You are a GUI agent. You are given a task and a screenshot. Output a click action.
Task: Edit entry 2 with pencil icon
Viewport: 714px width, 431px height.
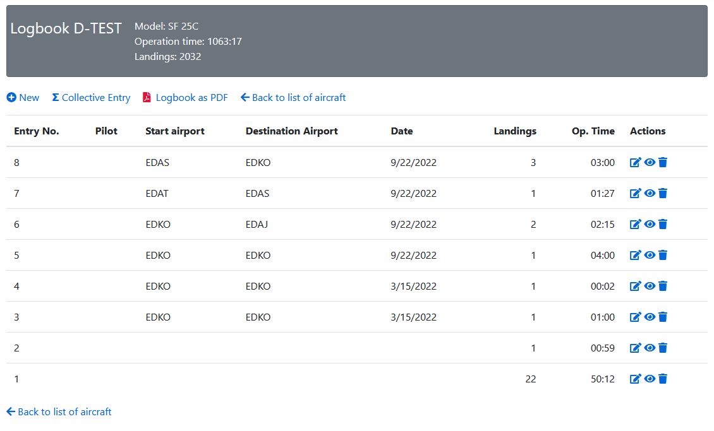click(635, 348)
